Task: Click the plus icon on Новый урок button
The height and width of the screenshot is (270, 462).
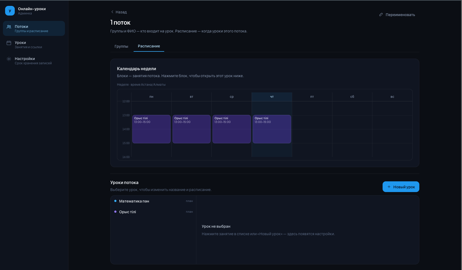Action: click(x=389, y=187)
